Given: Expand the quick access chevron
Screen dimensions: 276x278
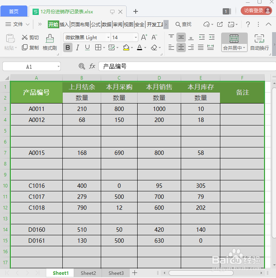Looking at the screenshot, I should point(40,24).
